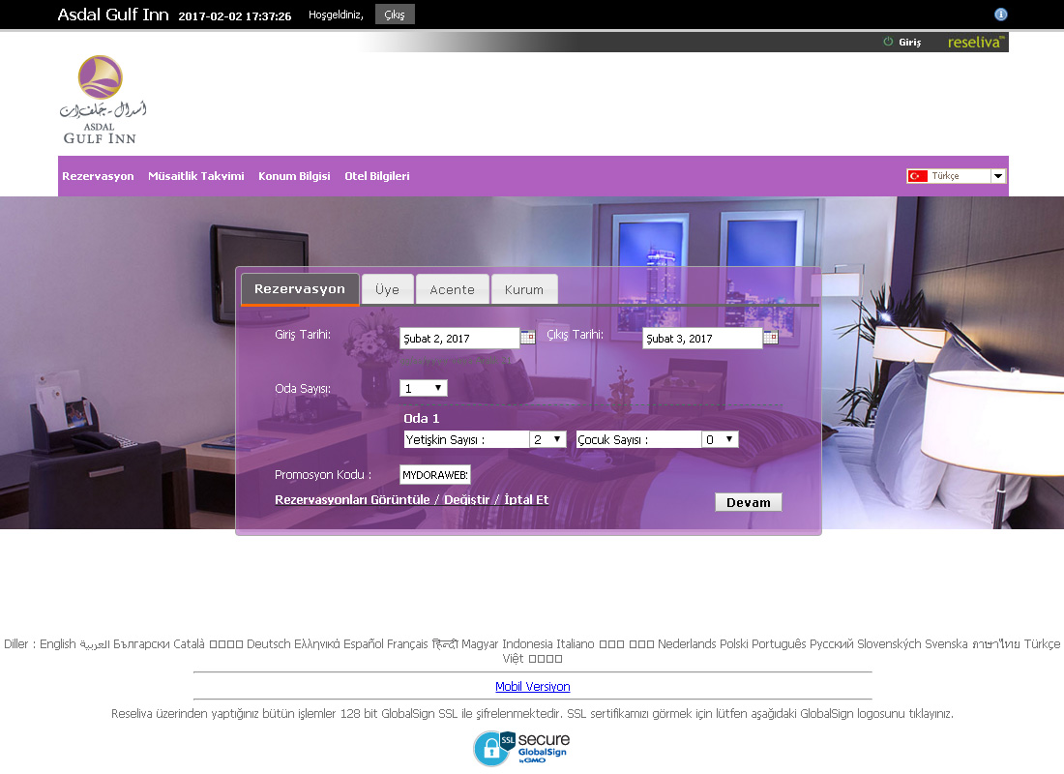Click the Giriş power icon

(x=888, y=43)
